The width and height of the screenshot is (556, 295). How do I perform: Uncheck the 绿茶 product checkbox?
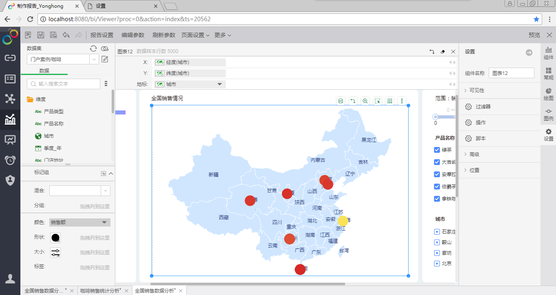click(437, 150)
